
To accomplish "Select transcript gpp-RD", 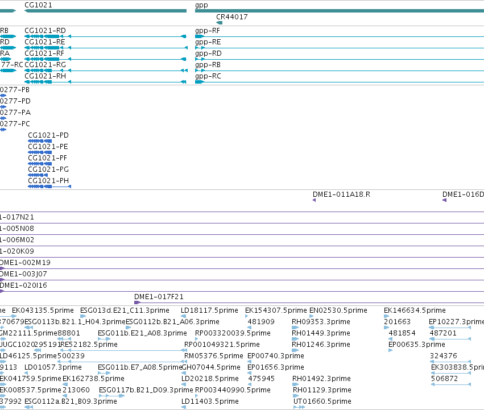I will (x=340, y=59).
